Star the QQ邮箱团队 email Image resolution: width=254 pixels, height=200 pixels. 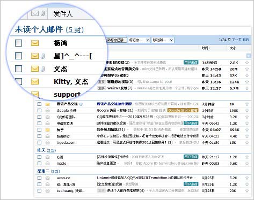point(247,117)
